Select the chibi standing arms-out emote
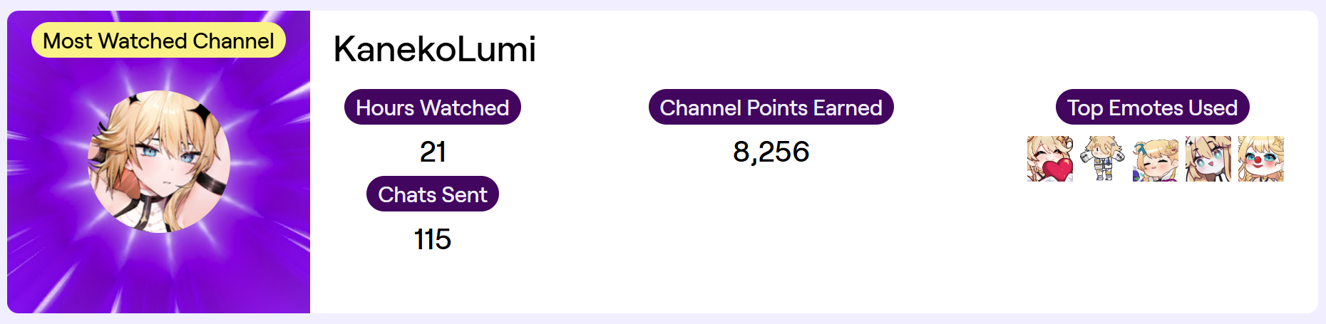1326x324 pixels. 1103,159
